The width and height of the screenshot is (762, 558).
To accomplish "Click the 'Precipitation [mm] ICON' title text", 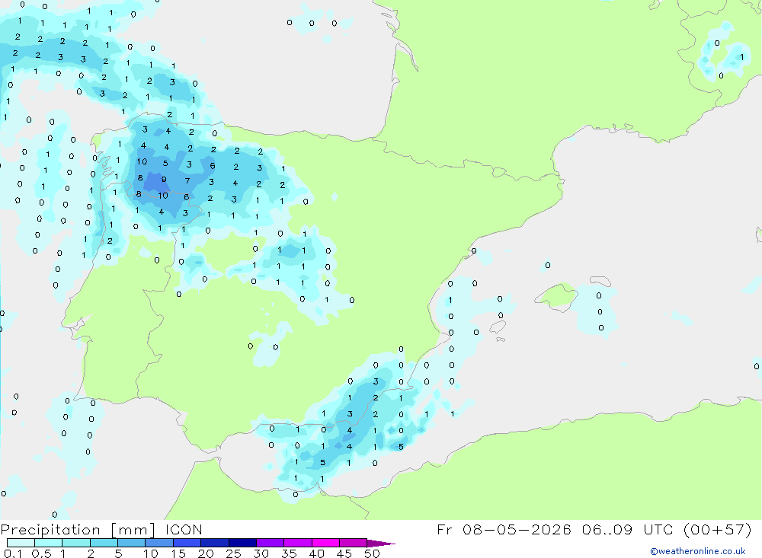I will tap(101, 529).
